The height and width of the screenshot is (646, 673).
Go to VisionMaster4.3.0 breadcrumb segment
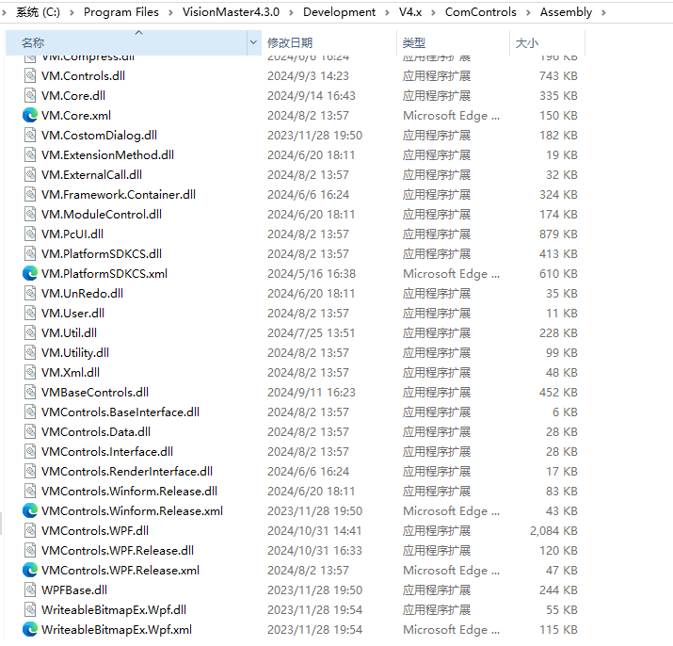pos(231,12)
